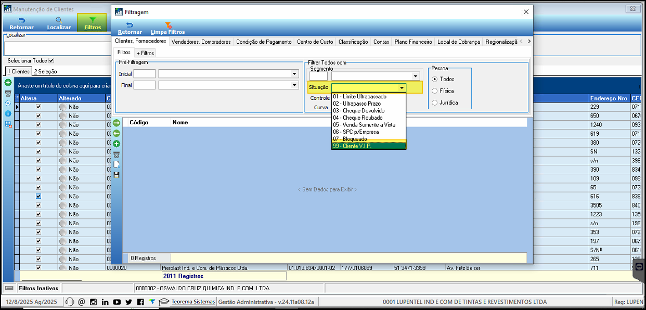This screenshot has height=310, width=646.
Task: Select Física radio button under Pessoa
Action: pos(435,91)
